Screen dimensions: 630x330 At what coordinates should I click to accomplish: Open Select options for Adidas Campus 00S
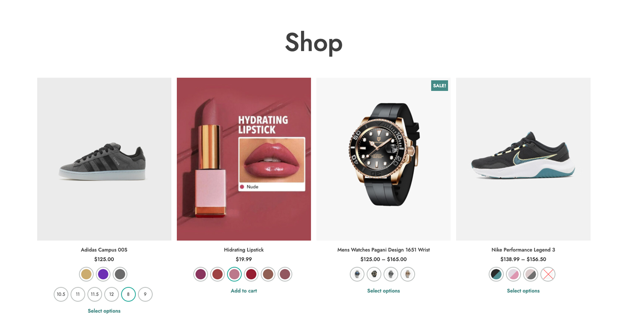point(104,311)
